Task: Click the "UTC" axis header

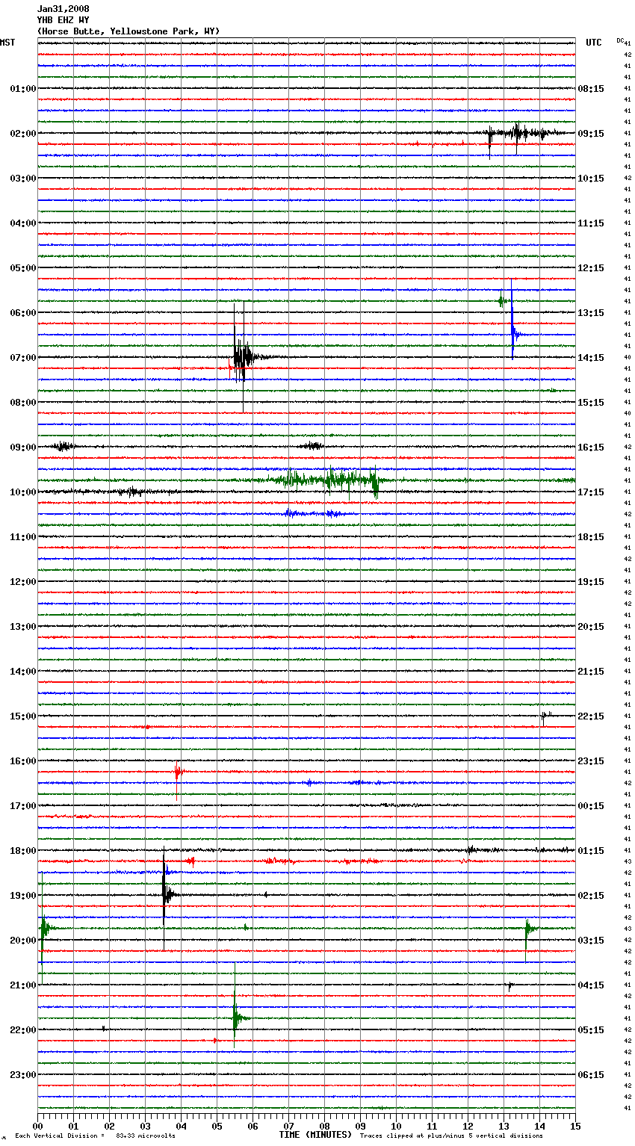Action: [x=594, y=43]
